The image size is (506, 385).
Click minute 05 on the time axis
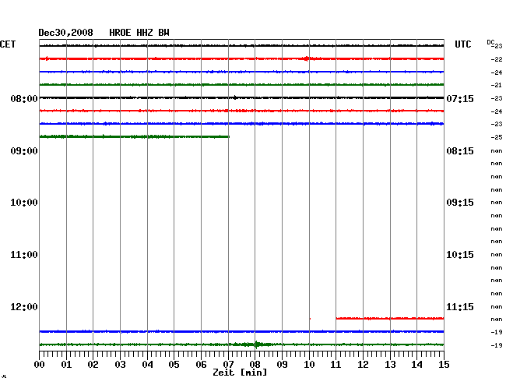click(174, 365)
